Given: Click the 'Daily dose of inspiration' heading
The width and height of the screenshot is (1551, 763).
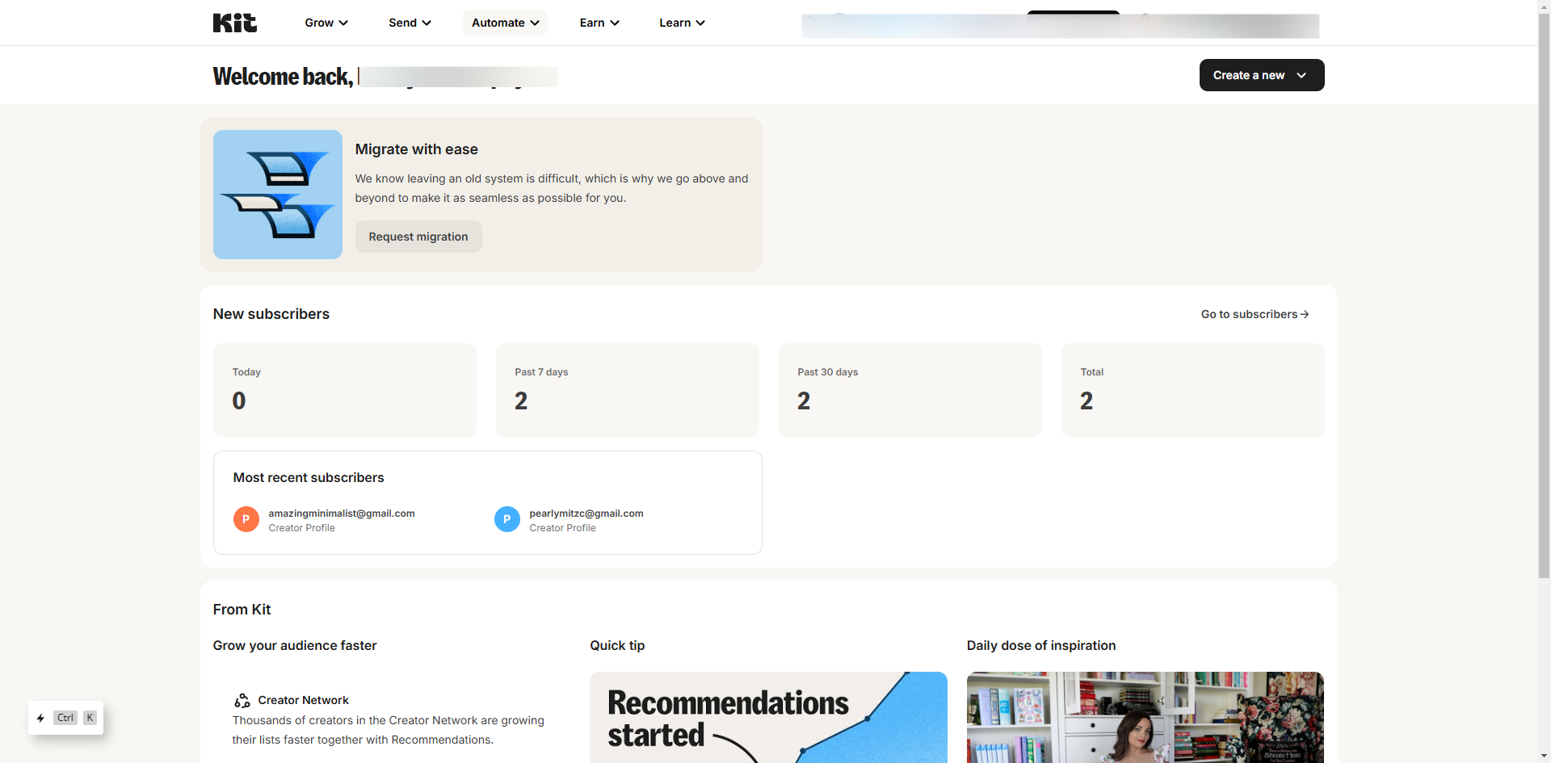Looking at the screenshot, I should (1041, 646).
